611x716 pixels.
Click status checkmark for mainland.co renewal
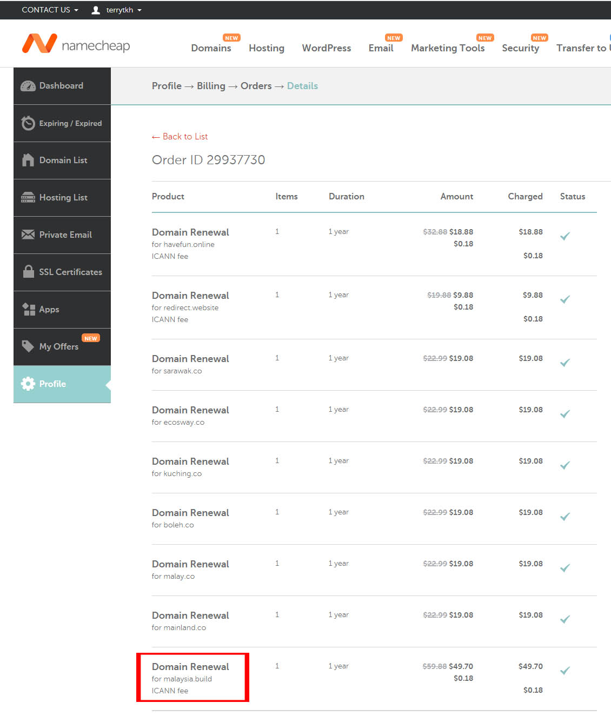point(565,619)
